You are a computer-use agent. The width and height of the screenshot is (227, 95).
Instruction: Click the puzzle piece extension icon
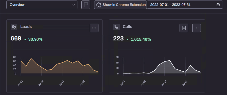(x=98, y=5)
